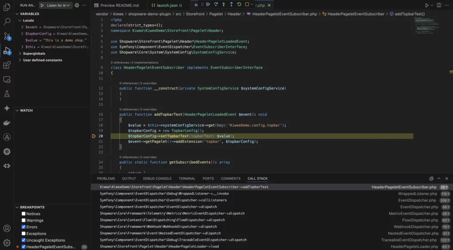Viewport: 453px width, 250px height.
Task: Open the Manage gear in activity bar
Action: tap(7, 243)
